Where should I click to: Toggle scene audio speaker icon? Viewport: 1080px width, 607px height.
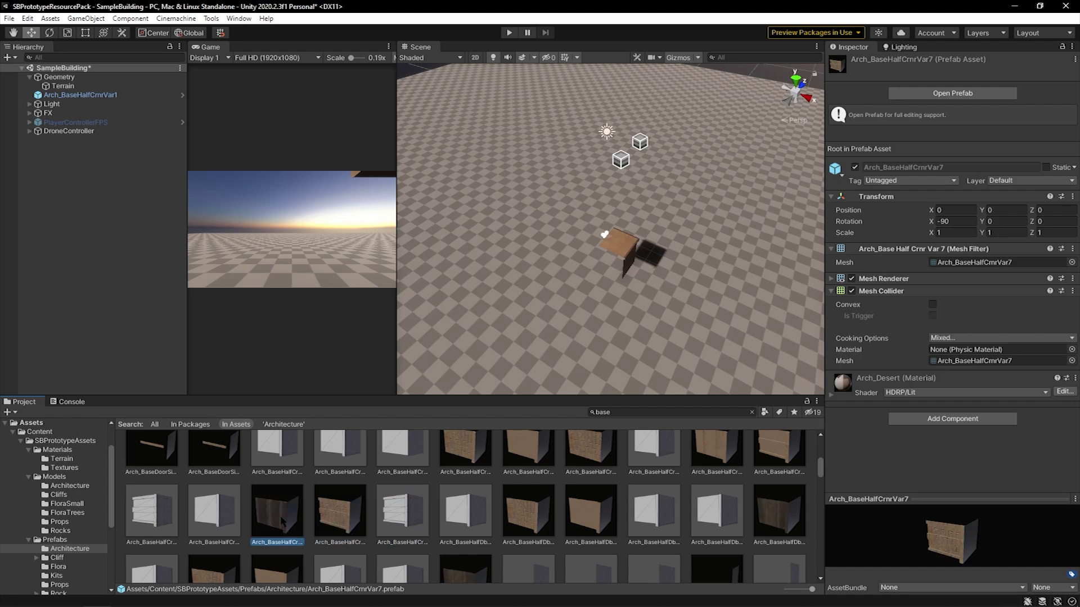click(x=507, y=57)
